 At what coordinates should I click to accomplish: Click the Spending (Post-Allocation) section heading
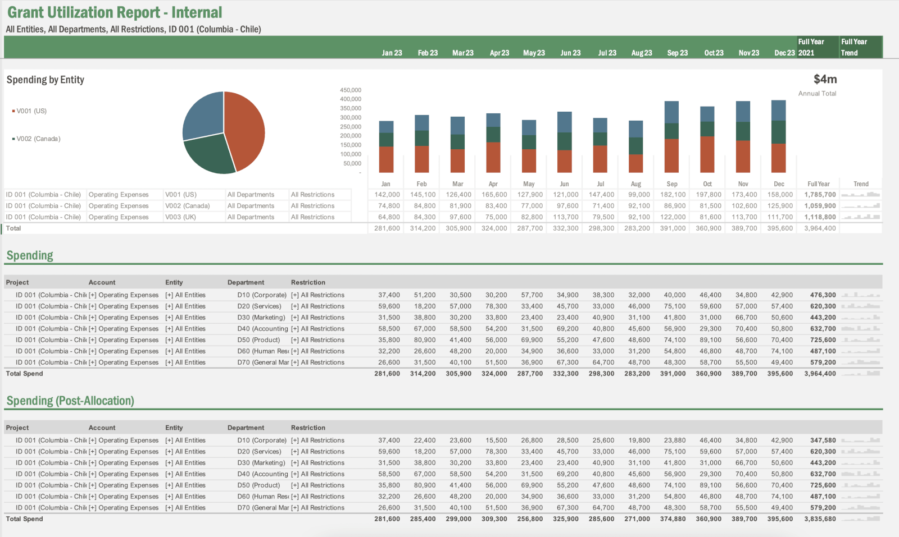tap(70, 401)
